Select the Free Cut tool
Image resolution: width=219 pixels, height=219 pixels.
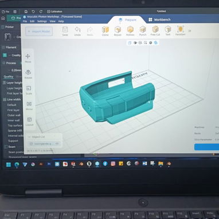(155, 31)
